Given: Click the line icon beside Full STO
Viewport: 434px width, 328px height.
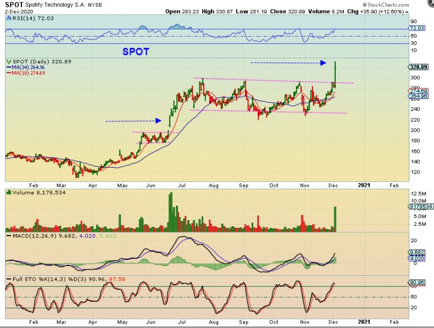Looking at the screenshot, I should tap(9, 279).
